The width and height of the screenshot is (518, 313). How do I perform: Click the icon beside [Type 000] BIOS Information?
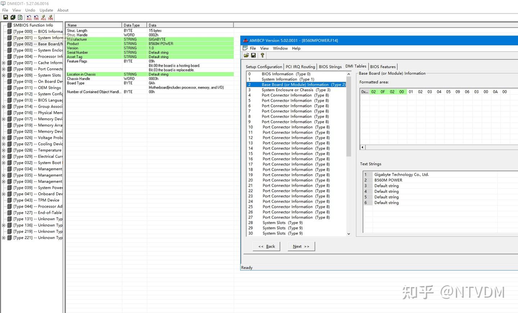tap(10, 31)
